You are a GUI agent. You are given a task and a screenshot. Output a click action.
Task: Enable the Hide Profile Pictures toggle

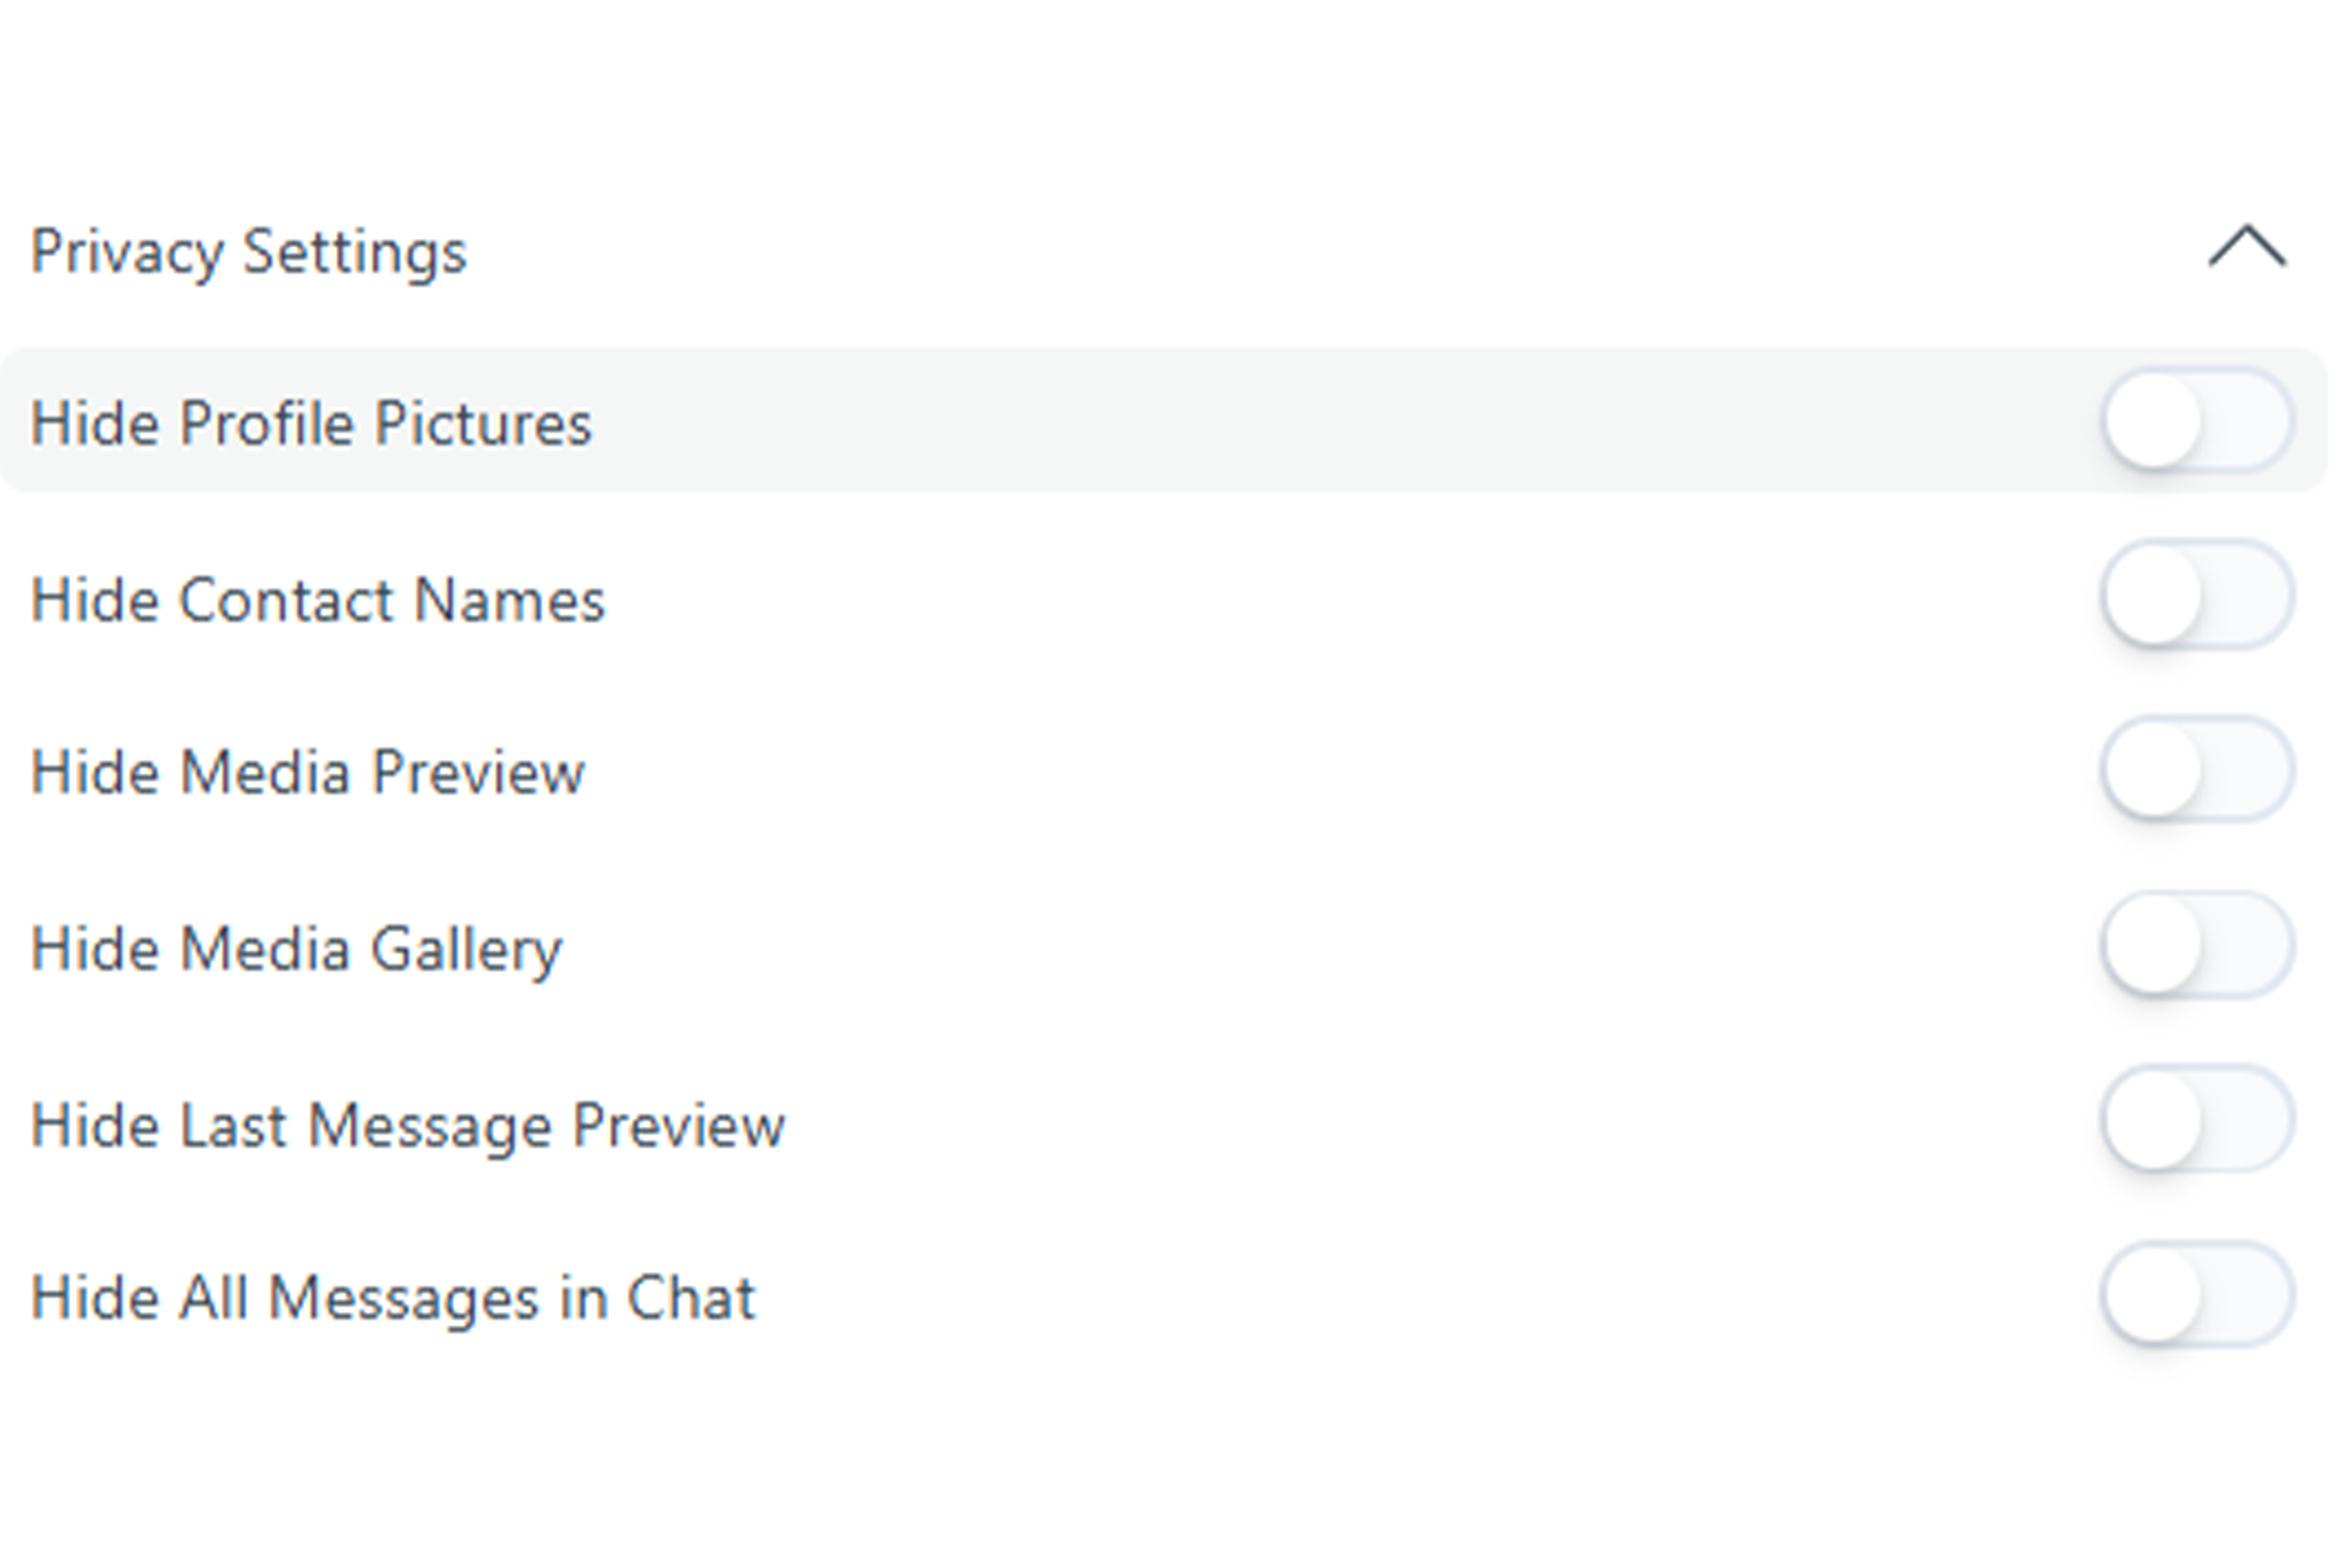2197,421
